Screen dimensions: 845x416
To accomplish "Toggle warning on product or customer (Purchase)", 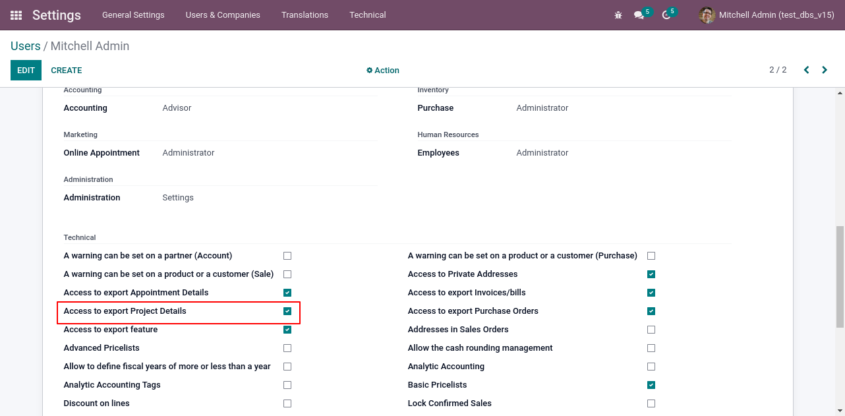I will (651, 256).
